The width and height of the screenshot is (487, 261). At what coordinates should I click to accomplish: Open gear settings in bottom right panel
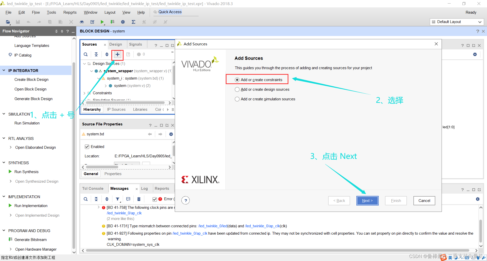[478, 199]
